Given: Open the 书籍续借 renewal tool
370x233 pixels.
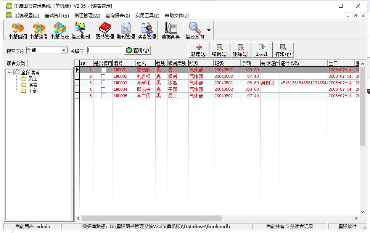Looking at the screenshot, I should [x=39, y=31].
